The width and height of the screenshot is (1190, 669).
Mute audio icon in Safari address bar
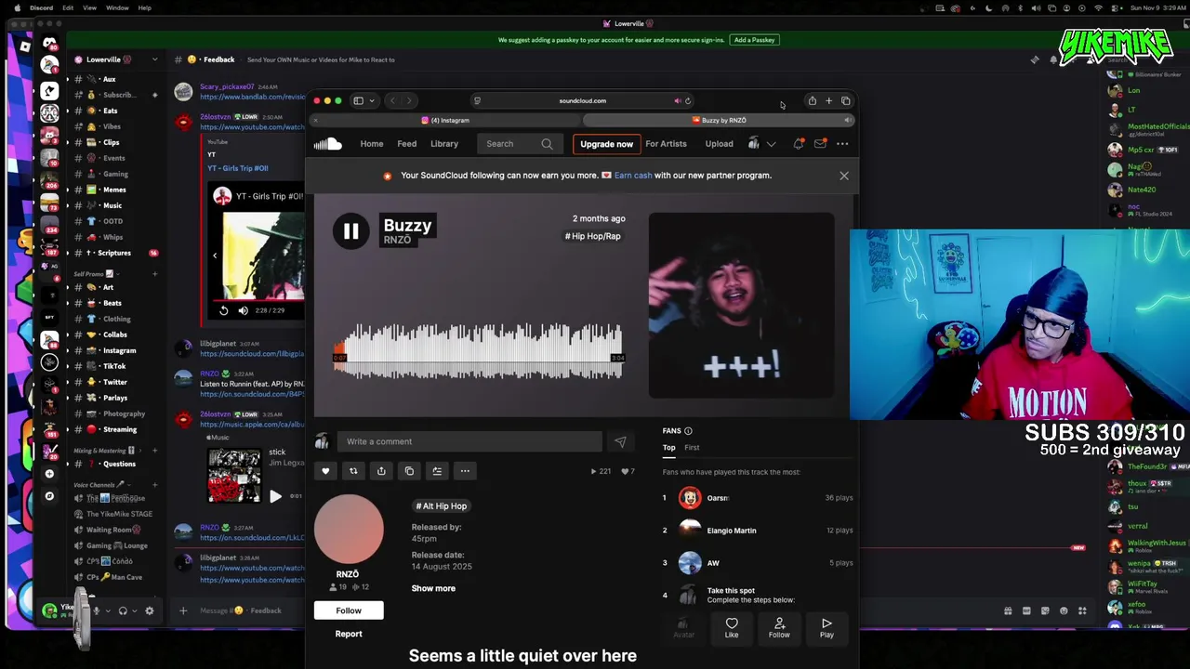(x=677, y=100)
